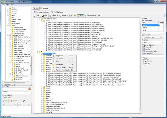Click the Save floppy disk icon
The height and width of the screenshot is (118, 167).
44,16
